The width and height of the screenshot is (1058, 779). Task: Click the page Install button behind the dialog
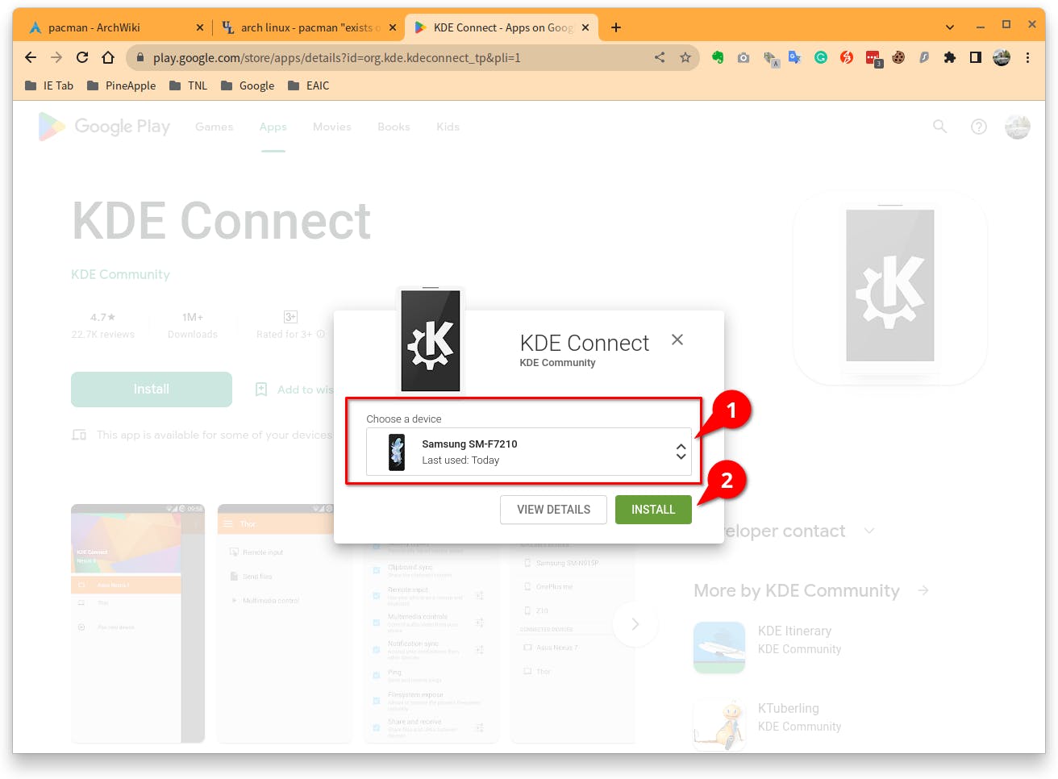tap(152, 389)
